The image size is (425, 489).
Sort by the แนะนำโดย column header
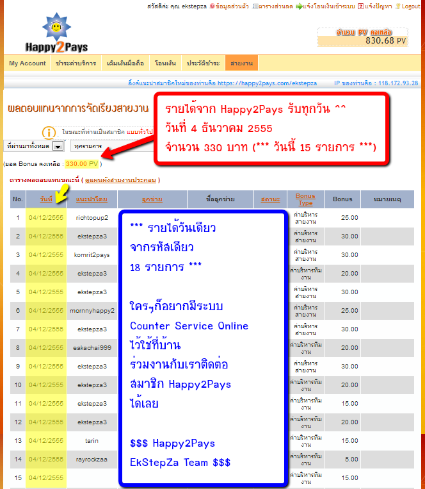click(92, 199)
